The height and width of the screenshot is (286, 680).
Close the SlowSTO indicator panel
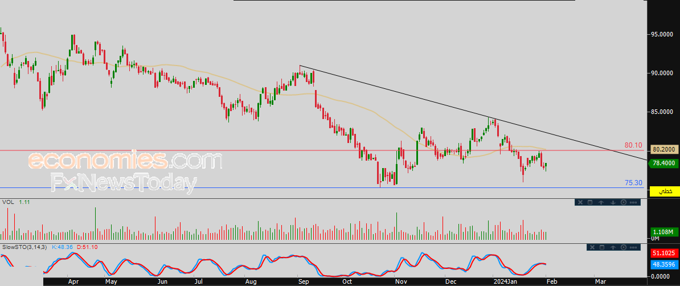592,247
